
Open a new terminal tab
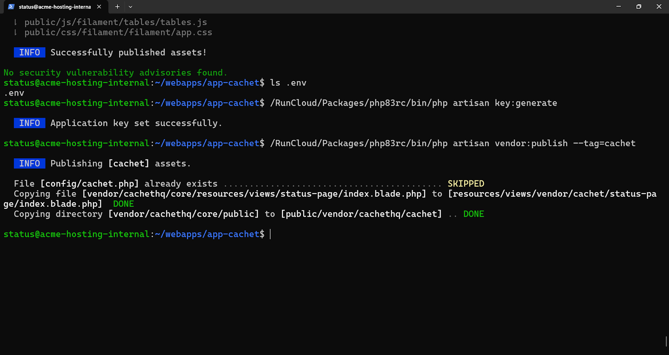coord(117,7)
